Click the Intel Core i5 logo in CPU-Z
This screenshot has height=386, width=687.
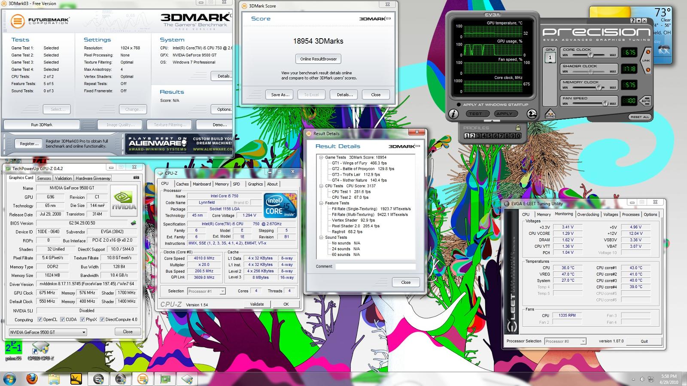(x=280, y=205)
